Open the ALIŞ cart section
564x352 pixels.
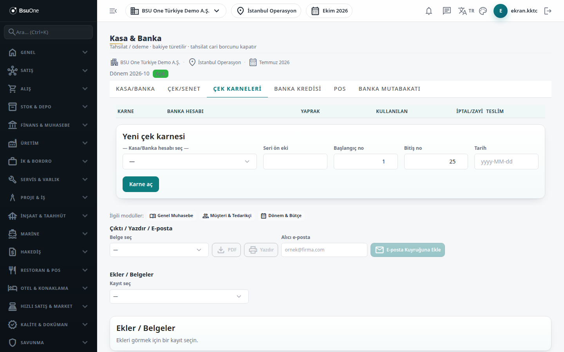[49, 89]
